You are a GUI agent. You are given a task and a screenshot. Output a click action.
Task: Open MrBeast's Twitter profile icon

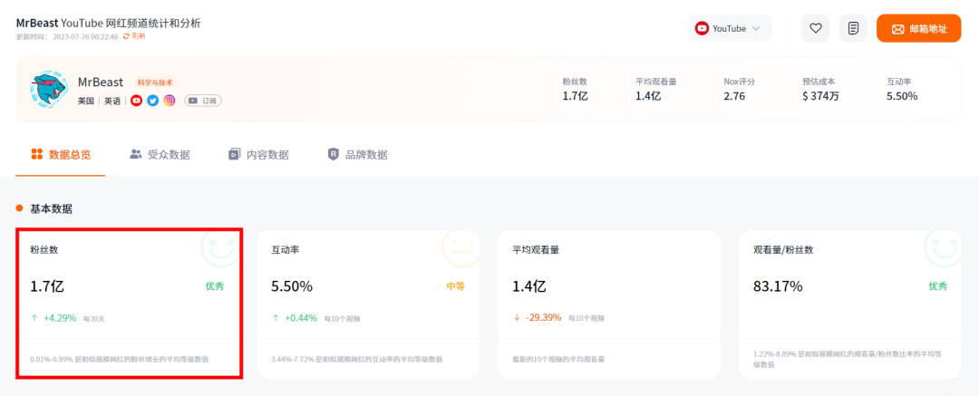pyautogui.click(x=152, y=101)
